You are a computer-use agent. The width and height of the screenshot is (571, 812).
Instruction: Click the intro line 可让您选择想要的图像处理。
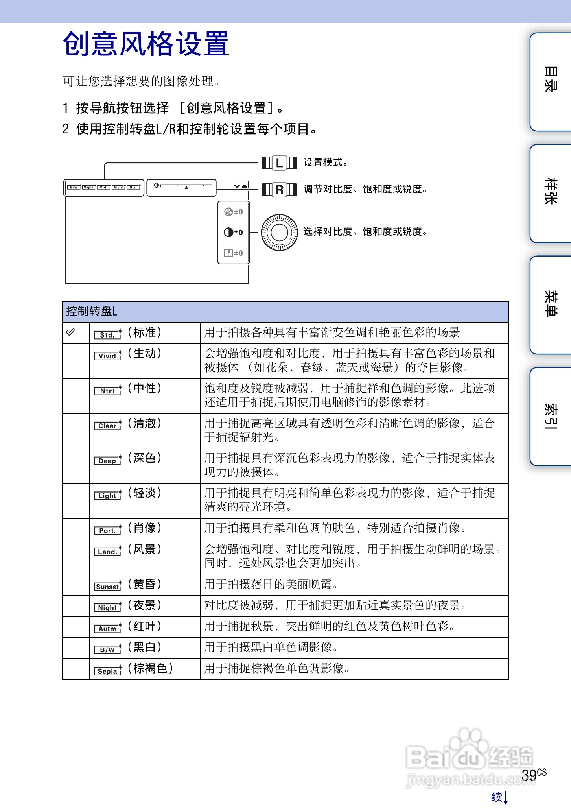(x=141, y=81)
